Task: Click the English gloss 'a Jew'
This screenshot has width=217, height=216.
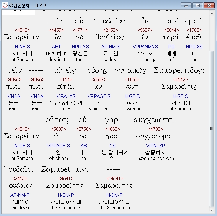Action: (111, 60)
